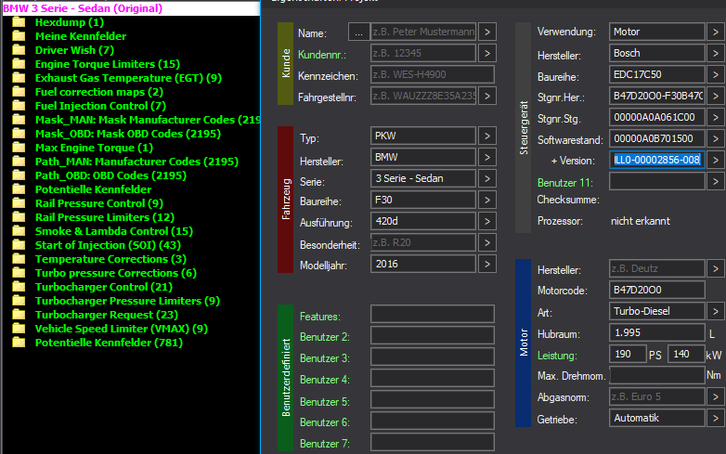Open arrow dropdown beside Softwarestand field

pos(716,138)
